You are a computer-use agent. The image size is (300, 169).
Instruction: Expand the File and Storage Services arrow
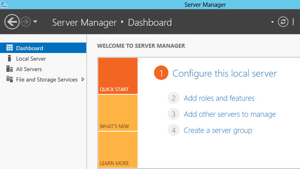coord(83,79)
